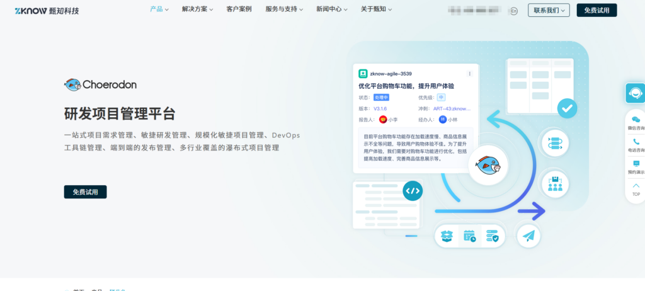Viewport: 645px width, 291px height.
Task: Click the phone 电话咨询 icon
Action: [x=636, y=142]
